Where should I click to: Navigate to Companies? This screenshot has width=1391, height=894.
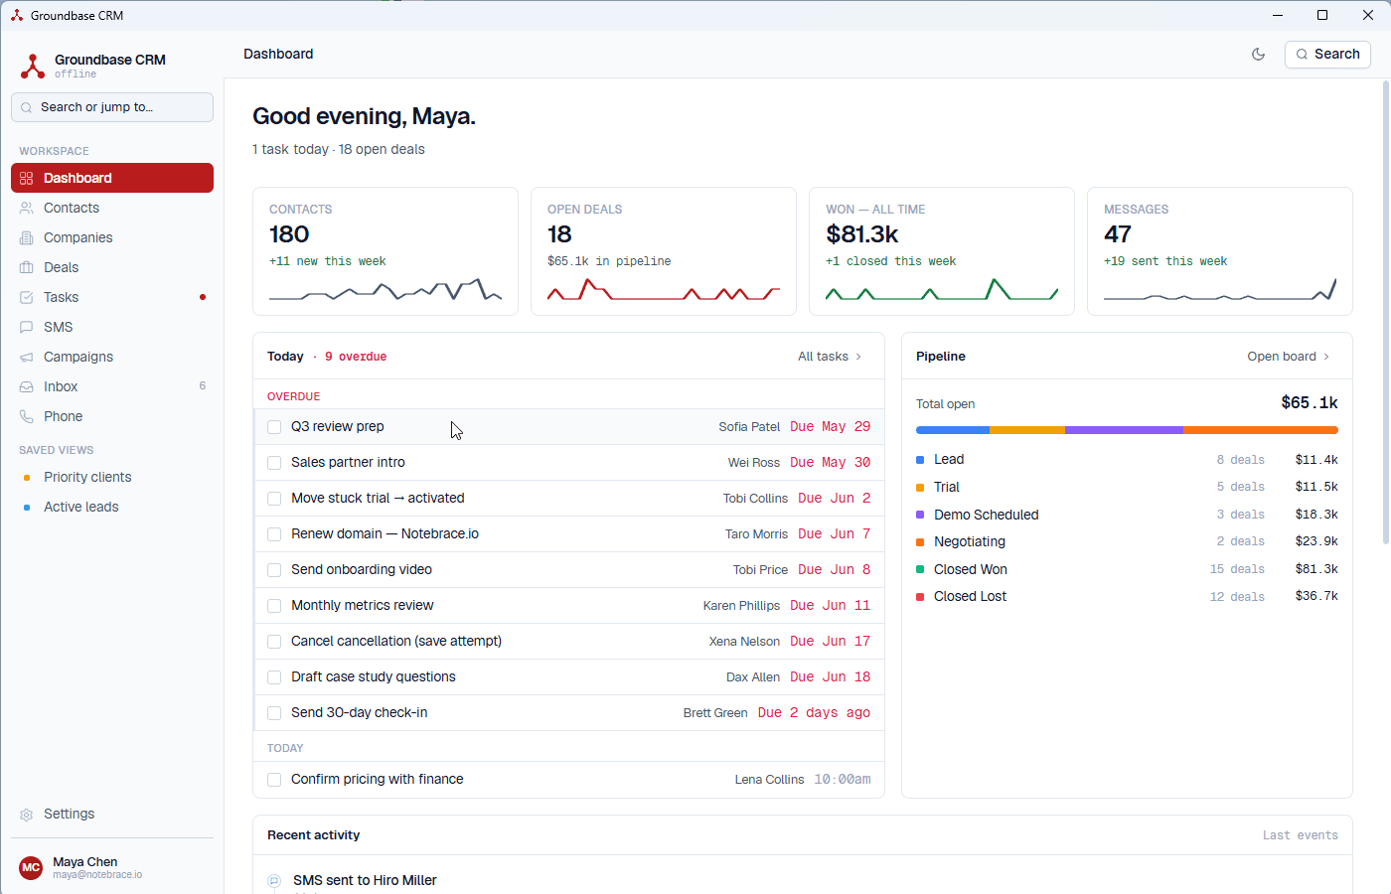112,237
